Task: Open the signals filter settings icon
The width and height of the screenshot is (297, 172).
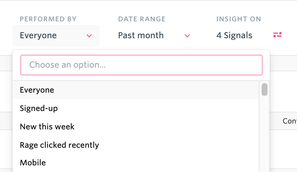Action: click(277, 35)
